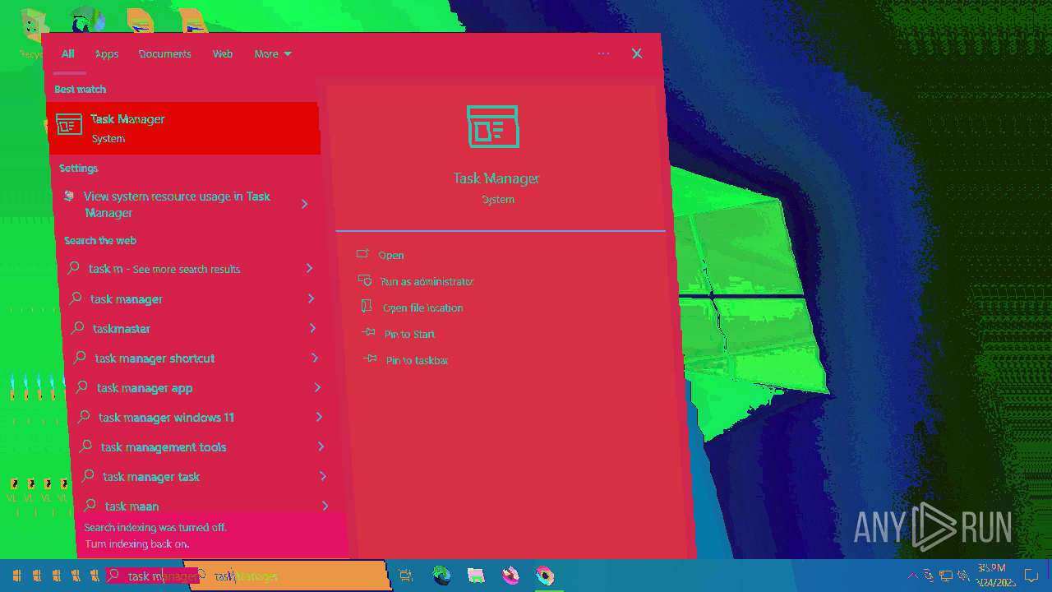Open Task Manager best match result

183,127
